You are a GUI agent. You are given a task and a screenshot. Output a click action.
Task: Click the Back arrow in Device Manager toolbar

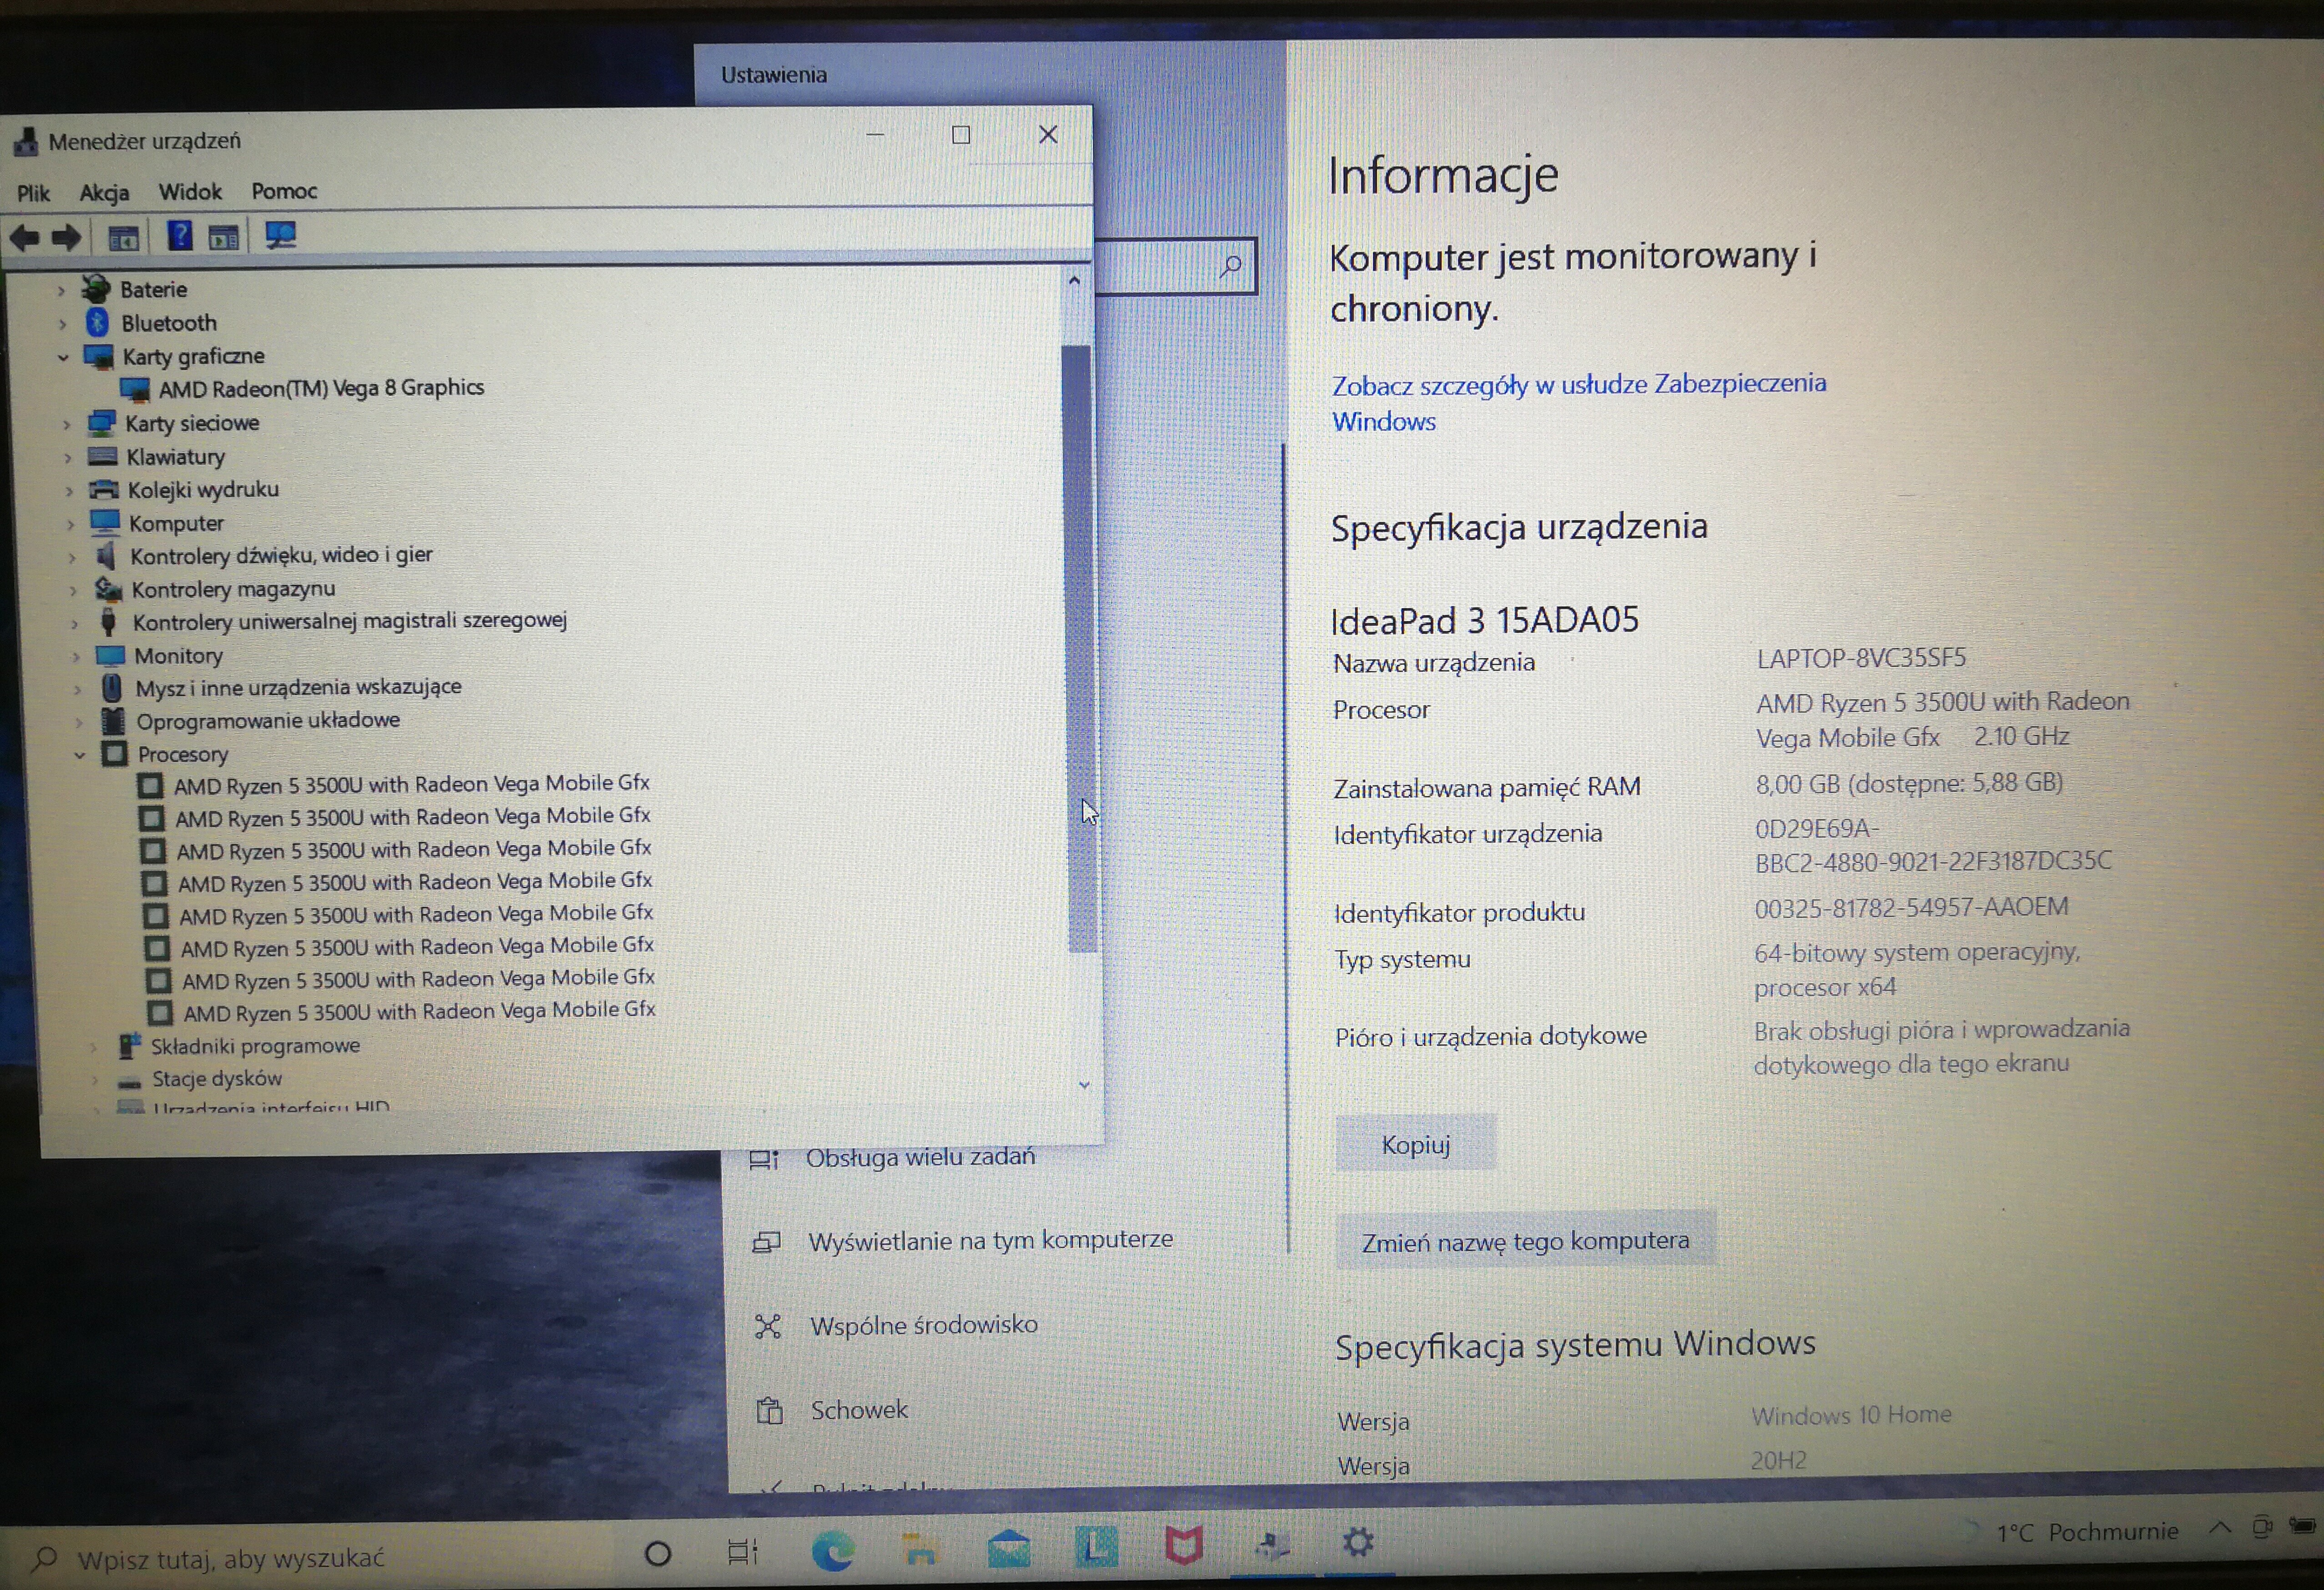coord(25,238)
